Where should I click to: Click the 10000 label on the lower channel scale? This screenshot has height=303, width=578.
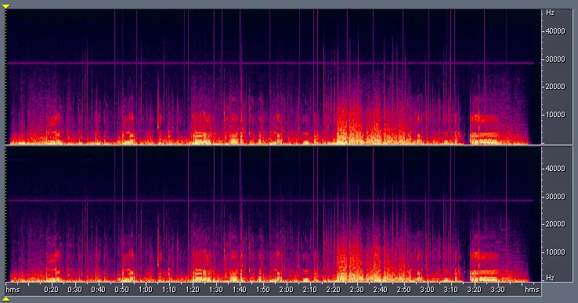point(555,252)
